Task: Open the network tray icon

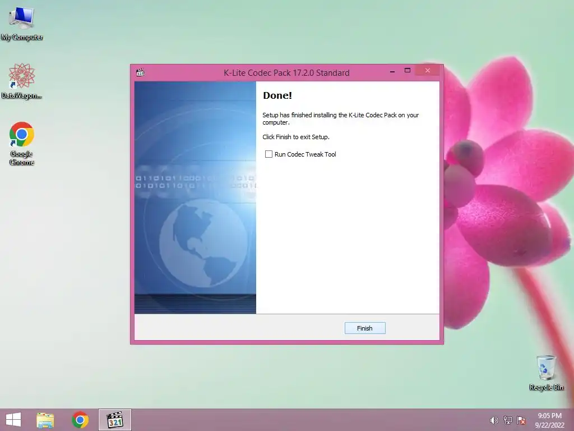Action: click(x=508, y=420)
